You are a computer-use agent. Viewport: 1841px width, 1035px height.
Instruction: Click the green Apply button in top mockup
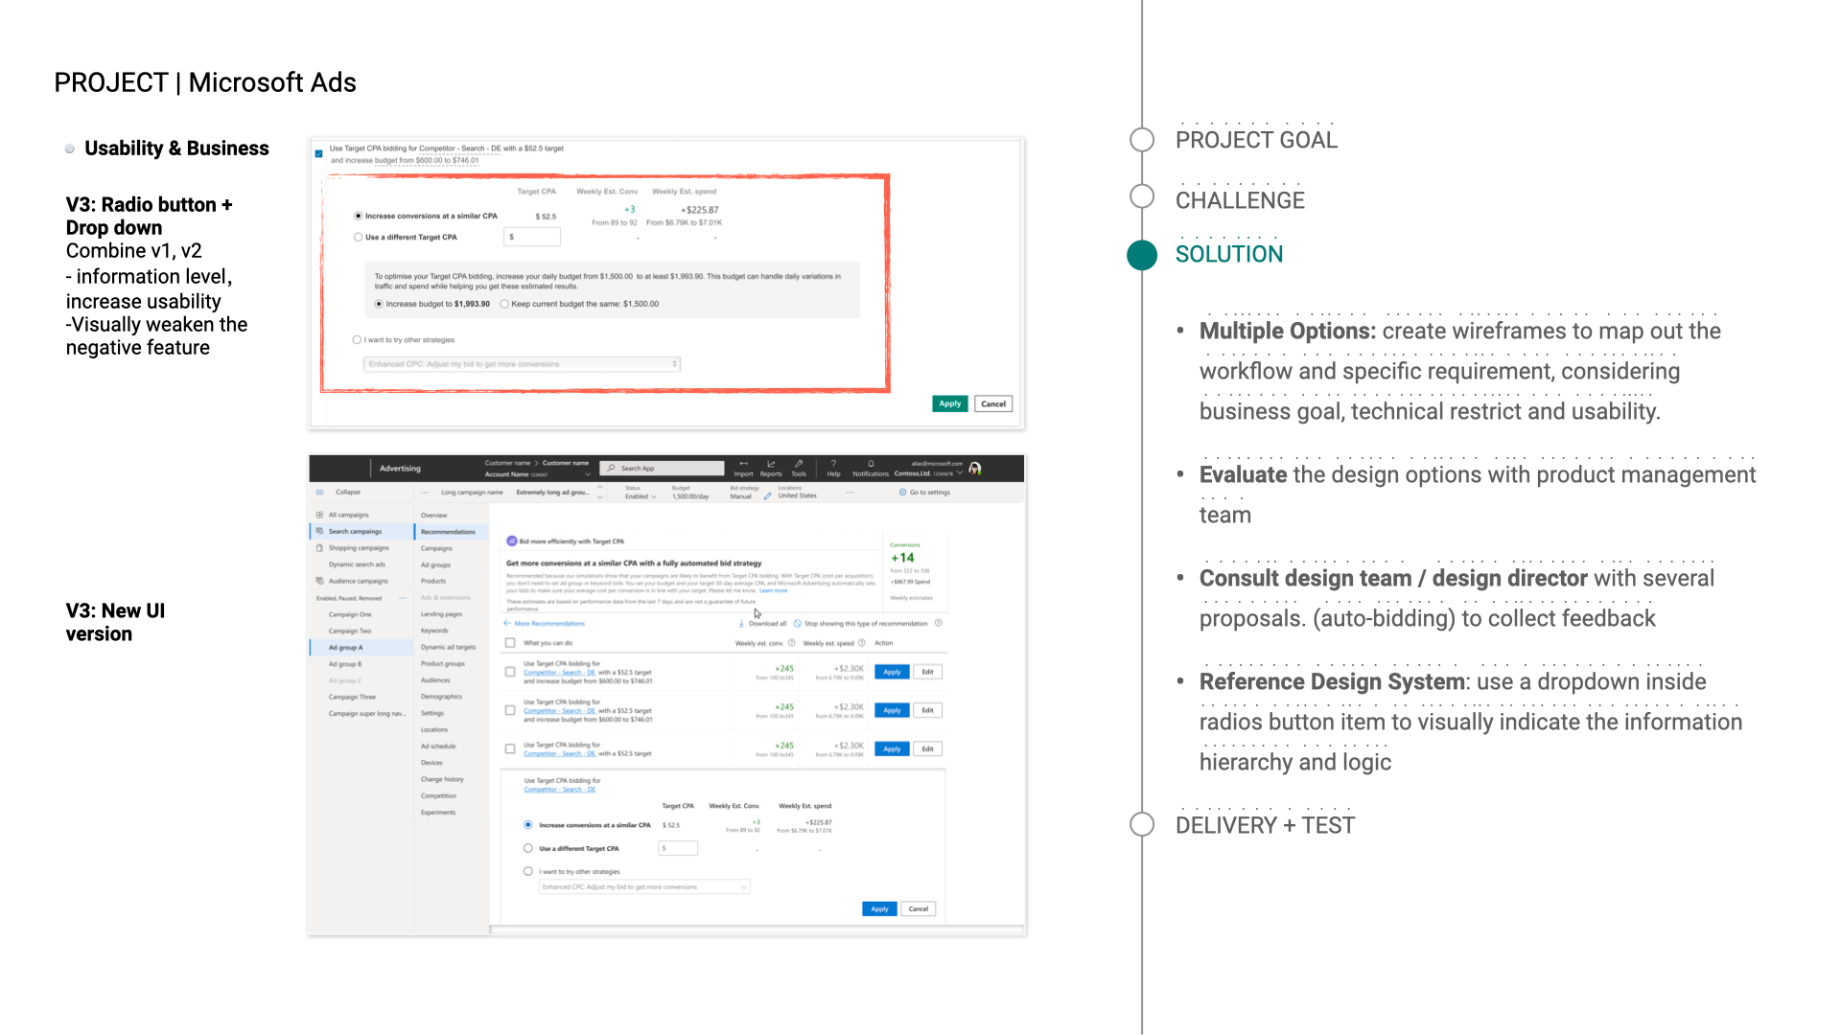(949, 403)
